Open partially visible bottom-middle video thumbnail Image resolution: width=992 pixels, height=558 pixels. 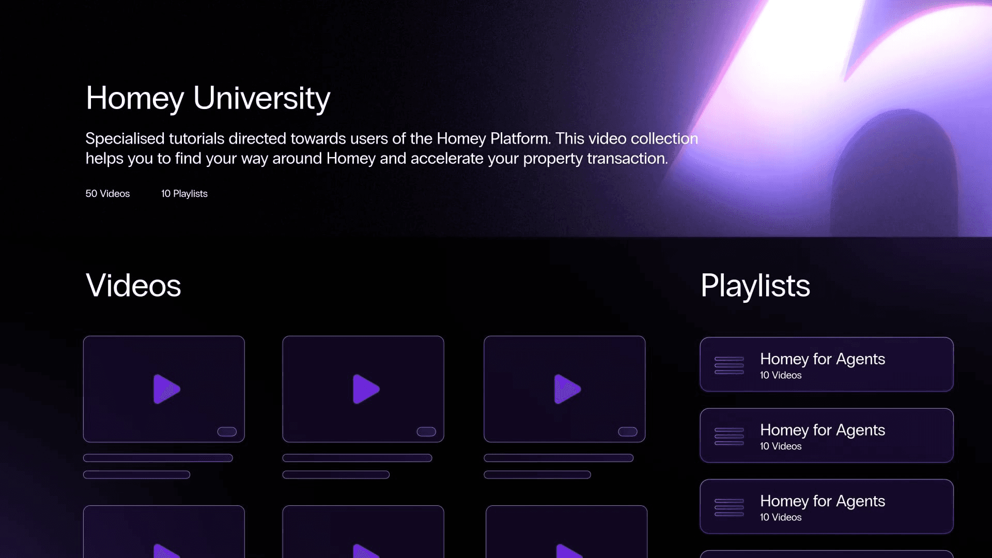[363, 532]
